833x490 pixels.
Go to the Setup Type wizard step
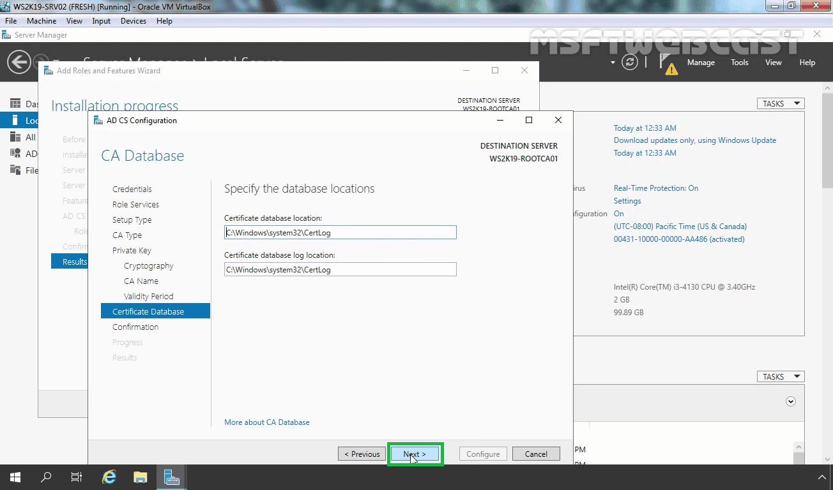click(x=132, y=220)
